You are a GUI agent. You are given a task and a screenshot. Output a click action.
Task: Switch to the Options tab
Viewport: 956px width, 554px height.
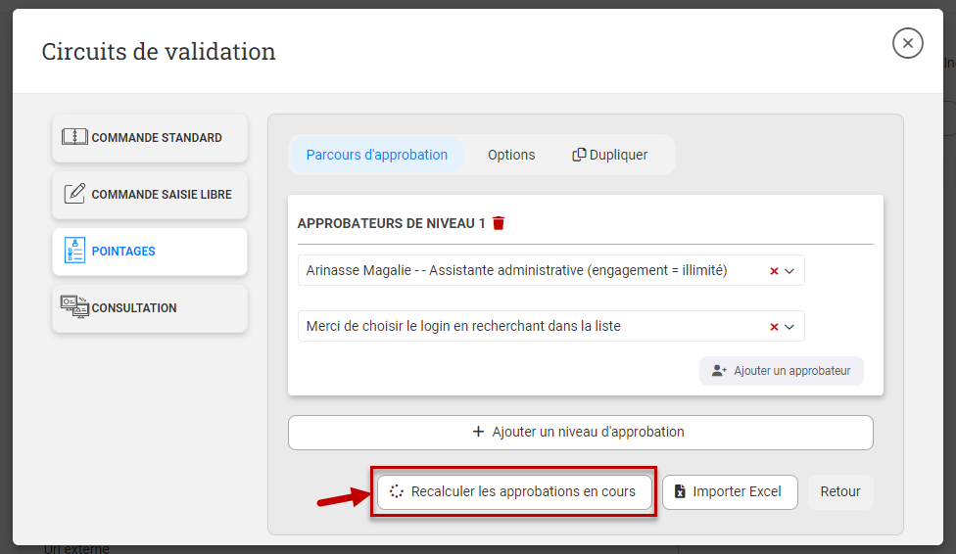(511, 155)
